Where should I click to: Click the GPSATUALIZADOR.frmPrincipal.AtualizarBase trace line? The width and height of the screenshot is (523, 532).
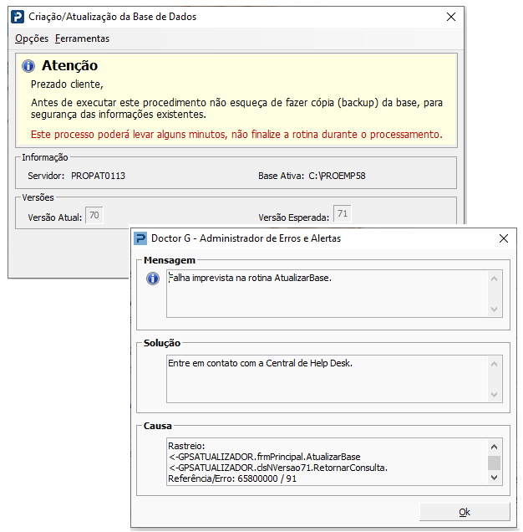pyautogui.click(x=264, y=457)
